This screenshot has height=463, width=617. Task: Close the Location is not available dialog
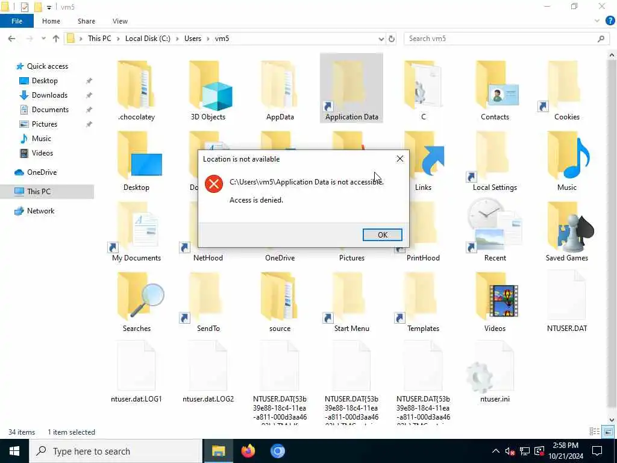click(x=400, y=159)
